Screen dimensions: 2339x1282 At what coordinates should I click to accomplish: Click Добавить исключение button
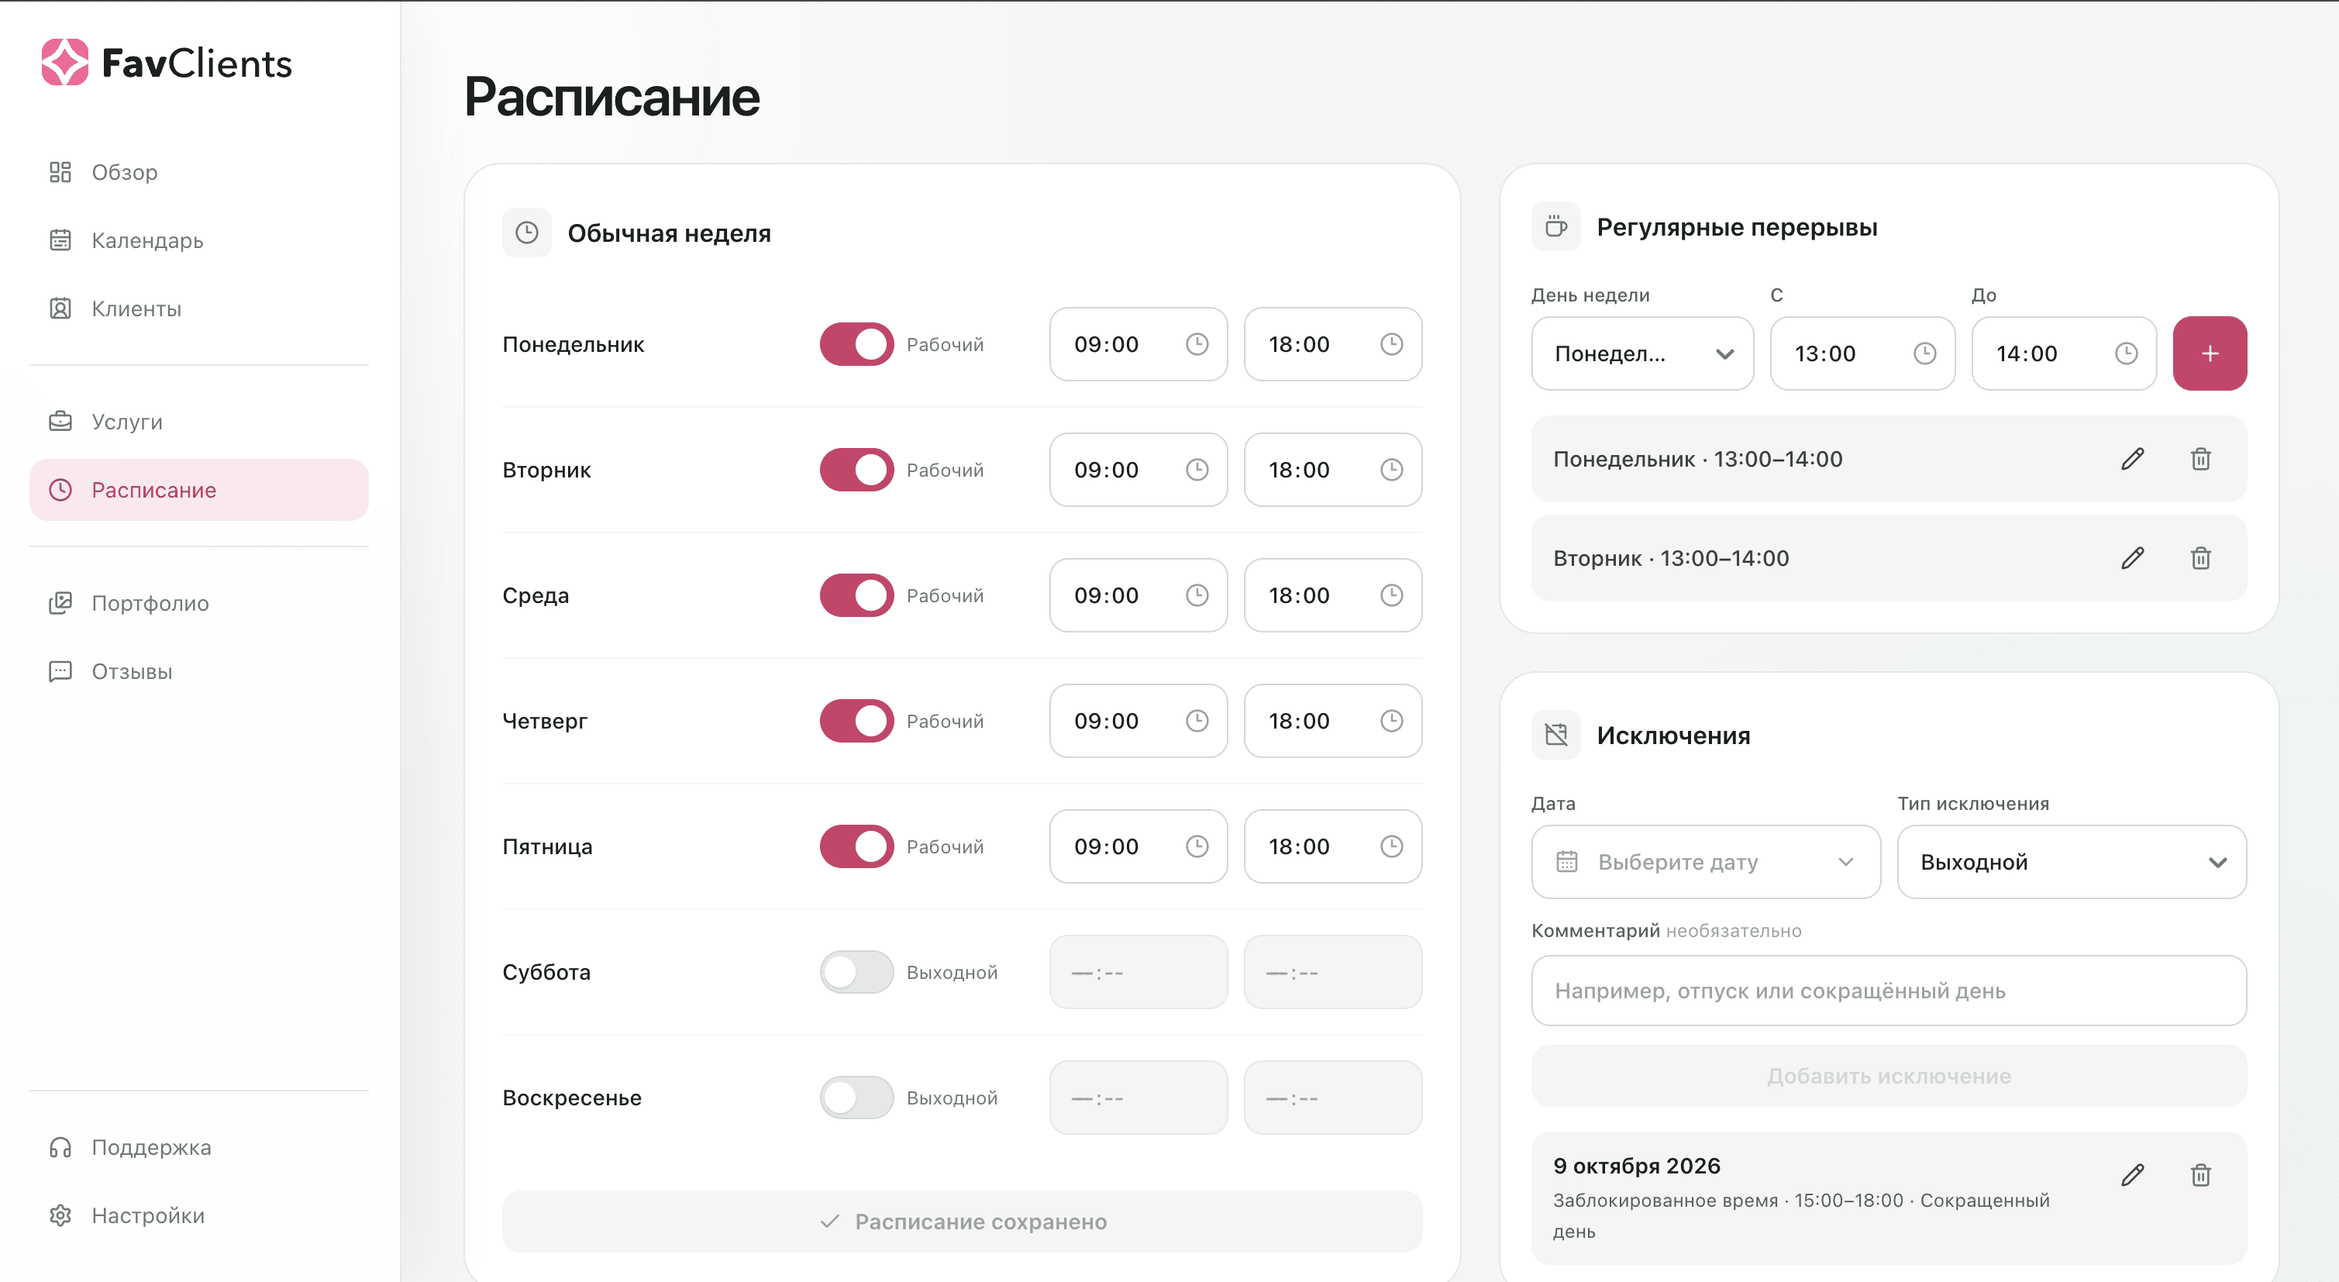coord(1889,1076)
